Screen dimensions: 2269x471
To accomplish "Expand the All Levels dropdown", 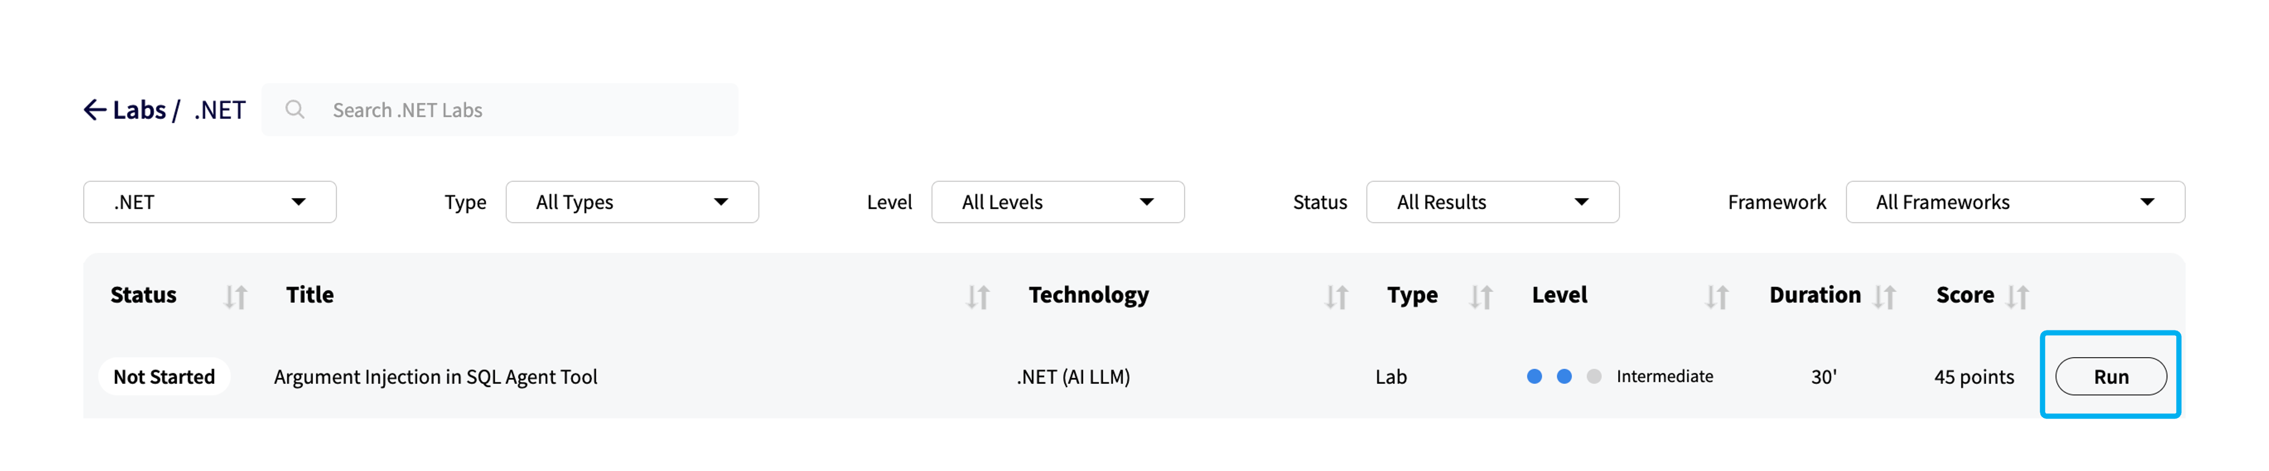I will tap(1057, 202).
